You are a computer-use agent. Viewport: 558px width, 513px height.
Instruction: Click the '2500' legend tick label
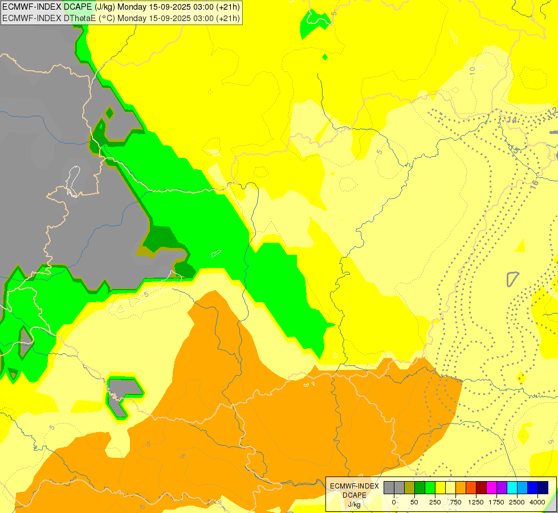click(517, 502)
